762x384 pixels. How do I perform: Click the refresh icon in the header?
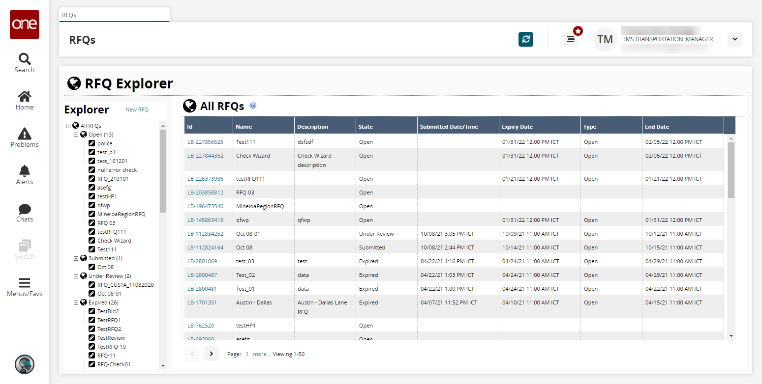tap(526, 39)
